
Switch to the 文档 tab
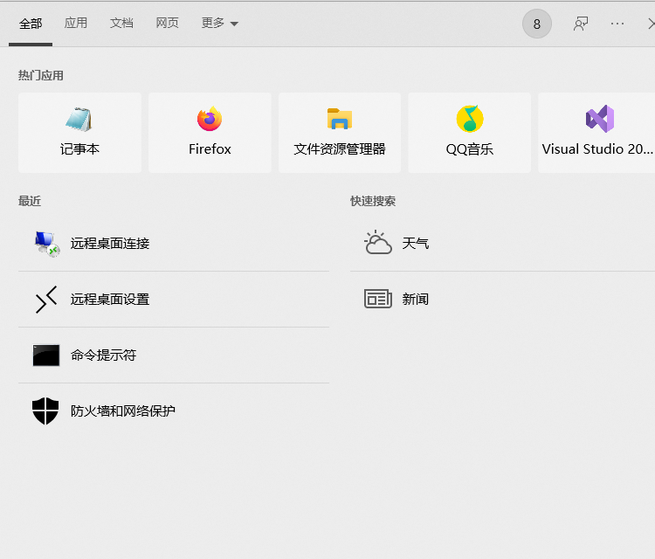121,23
